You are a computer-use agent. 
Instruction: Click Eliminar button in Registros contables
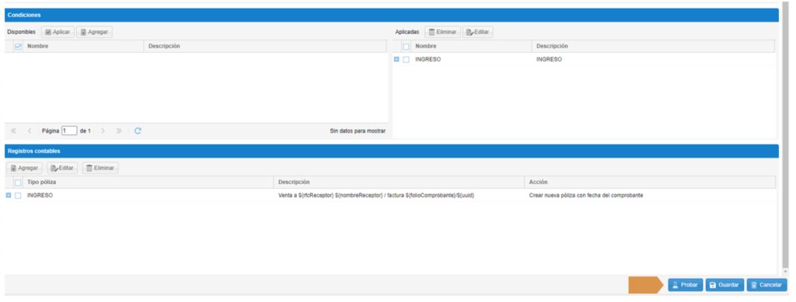coord(100,168)
